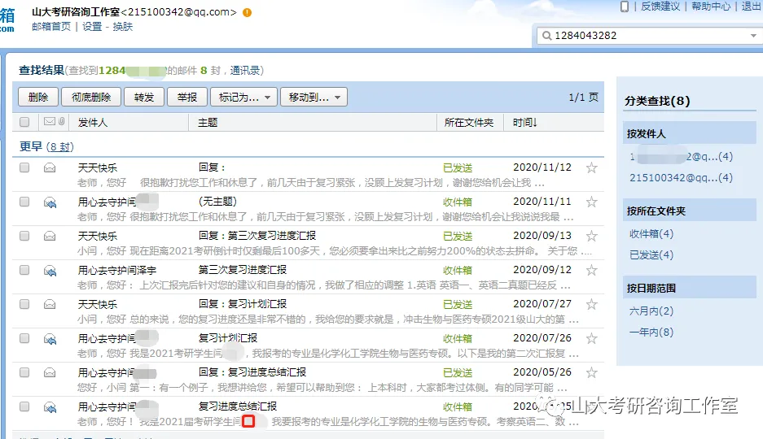Open 邮箱首页 link
Screen dimensions: 763x439
(x=51, y=27)
